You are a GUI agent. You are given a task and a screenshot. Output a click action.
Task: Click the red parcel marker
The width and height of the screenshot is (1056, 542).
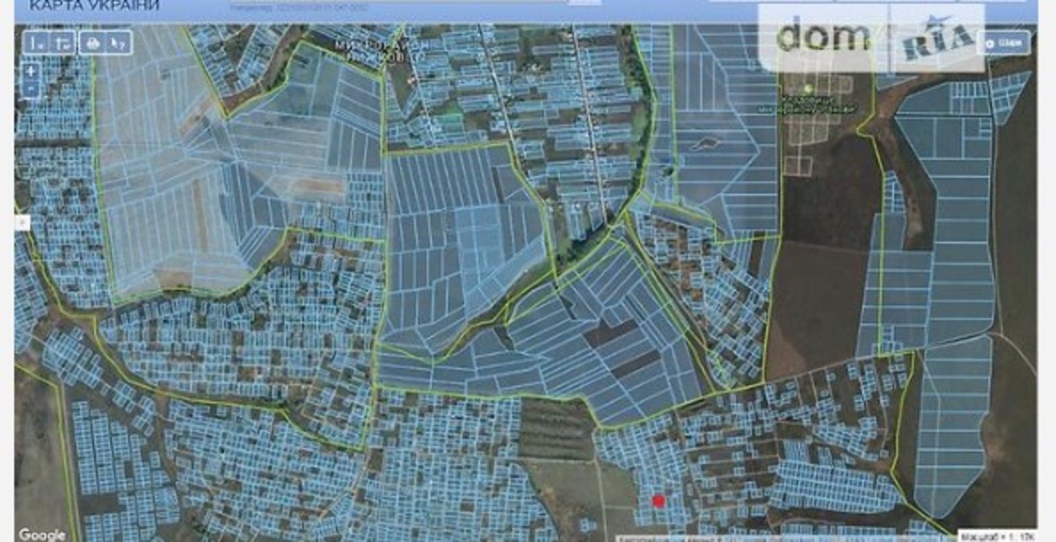pyautogui.click(x=658, y=501)
